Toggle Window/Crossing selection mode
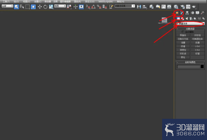Image resolution: width=207 pixels, height=140 pixels. (33, 7)
